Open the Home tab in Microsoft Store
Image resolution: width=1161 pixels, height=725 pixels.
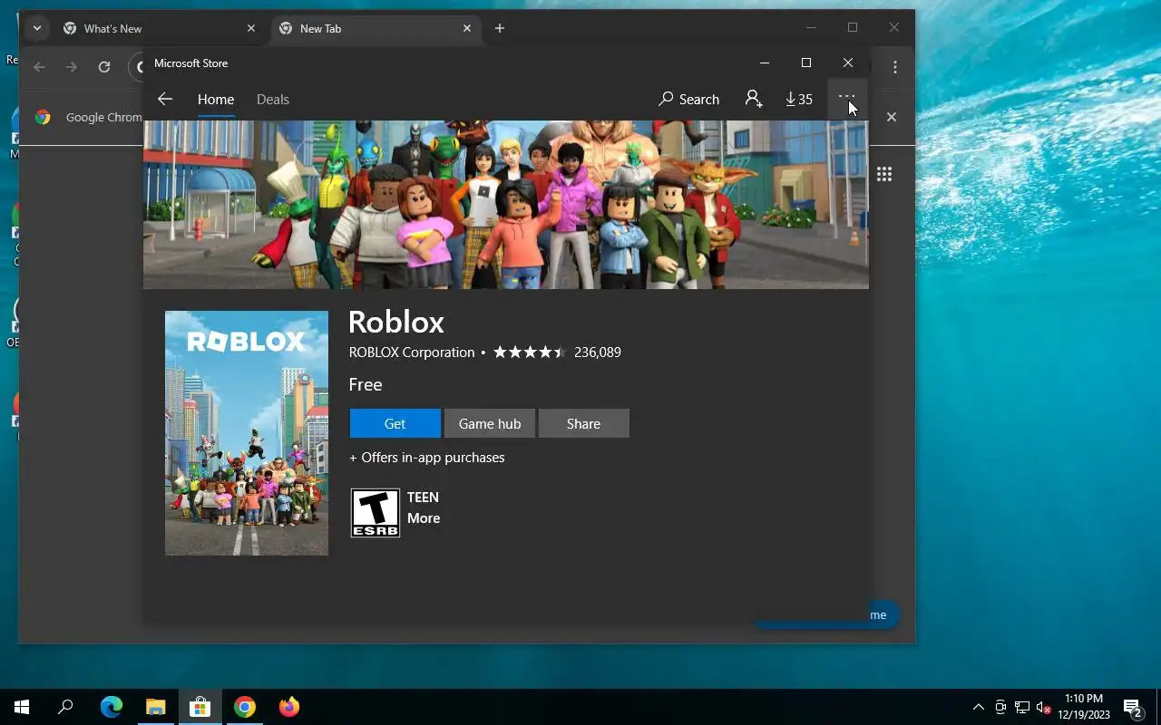216,99
